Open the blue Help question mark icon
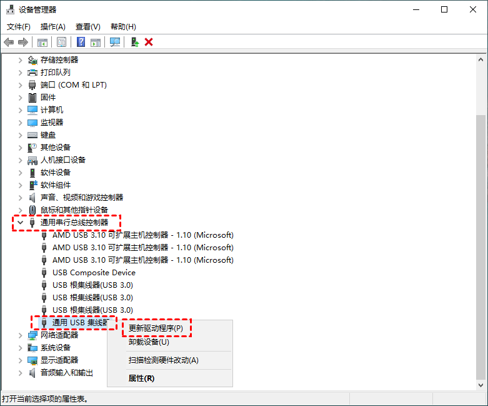Image resolution: width=488 pixels, height=406 pixels. point(81,42)
